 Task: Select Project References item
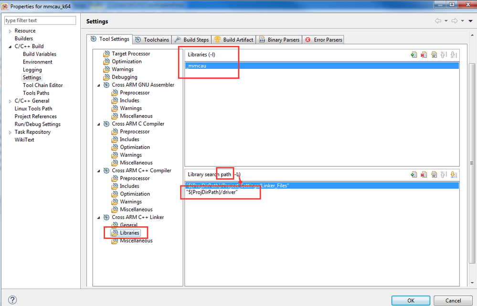(x=36, y=116)
